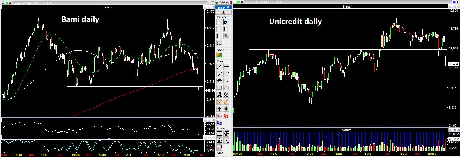This screenshot has width=460, height=157.
Task: Click the pencil icon in Bami title bar
Action: coord(209,3)
